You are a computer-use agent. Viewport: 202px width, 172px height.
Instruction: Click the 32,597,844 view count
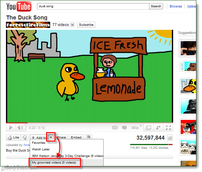tap(151, 138)
